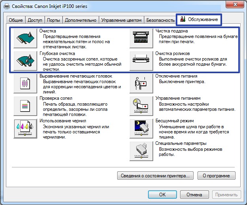Click the Специальные параметры title text
247x205 pixels.
pos(181,143)
